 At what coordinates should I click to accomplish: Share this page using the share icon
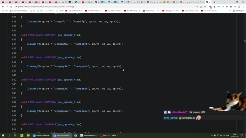coord(201,6)
